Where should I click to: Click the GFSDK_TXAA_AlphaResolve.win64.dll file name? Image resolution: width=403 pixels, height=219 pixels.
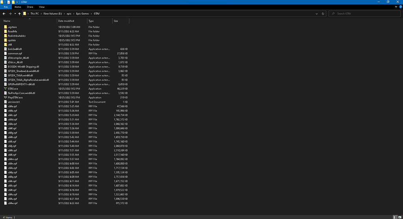28,80
